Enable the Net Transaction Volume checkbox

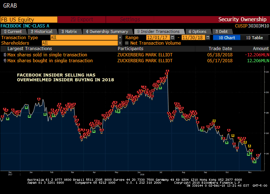(127, 43)
